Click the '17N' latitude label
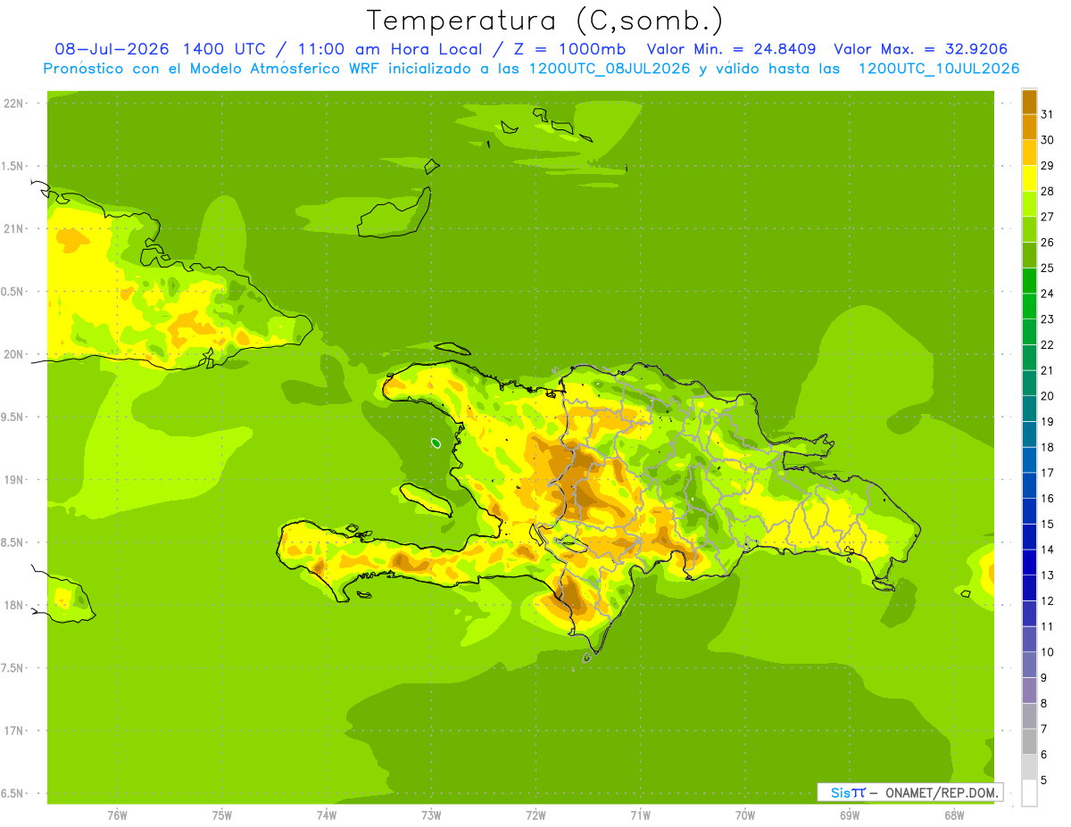1071x827 pixels. pyautogui.click(x=14, y=732)
